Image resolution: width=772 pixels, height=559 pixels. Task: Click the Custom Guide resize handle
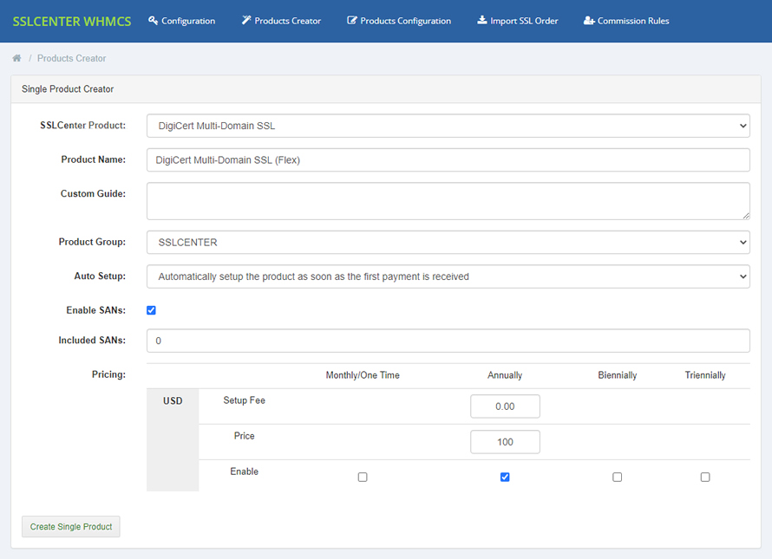click(x=746, y=216)
